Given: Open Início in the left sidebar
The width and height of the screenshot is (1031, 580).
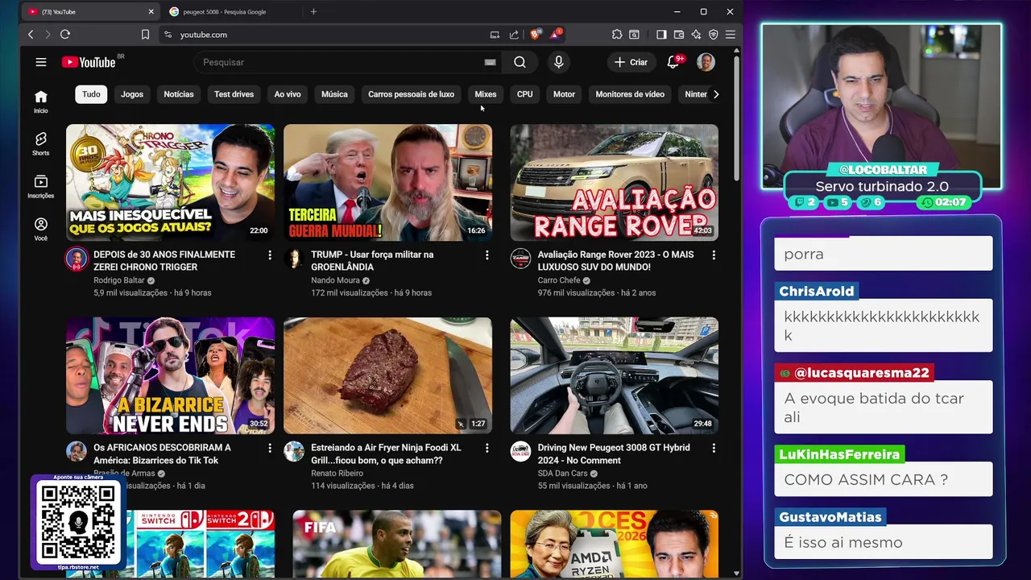Looking at the screenshot, I should [41, 101].
